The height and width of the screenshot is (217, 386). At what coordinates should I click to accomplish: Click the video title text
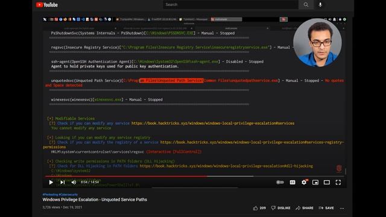[x=95, y=200]
